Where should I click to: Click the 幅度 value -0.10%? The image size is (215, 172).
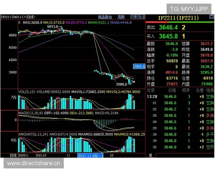[x=172, y=55]
